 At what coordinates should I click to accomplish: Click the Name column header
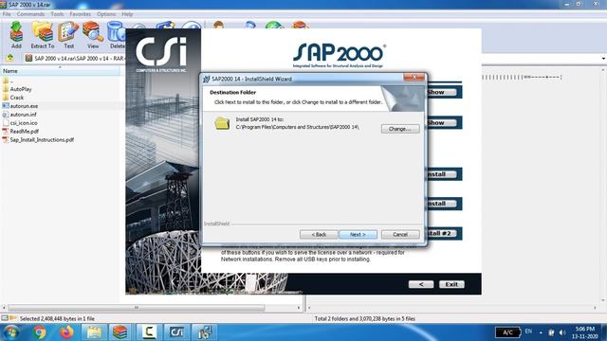point(61,71)
